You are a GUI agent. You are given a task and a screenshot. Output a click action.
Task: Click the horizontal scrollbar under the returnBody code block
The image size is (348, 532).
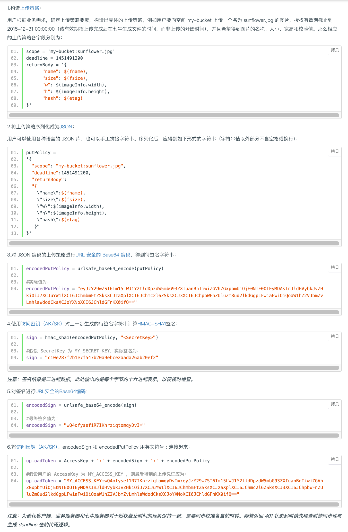pos(174,115)
